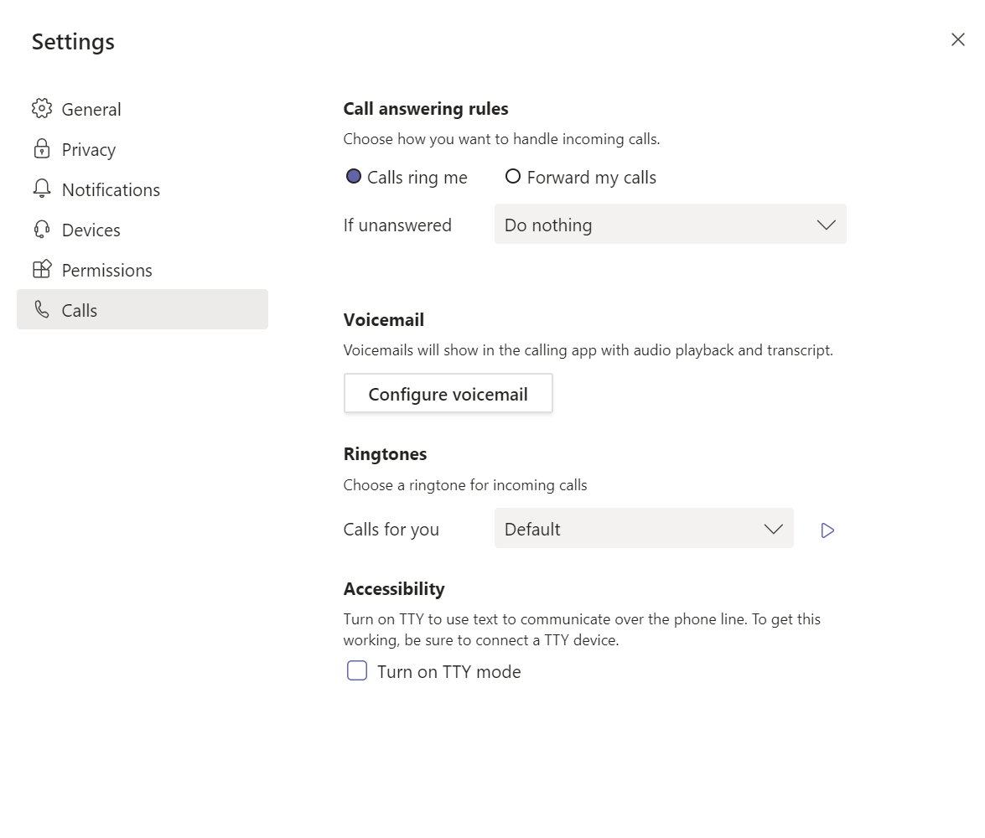Expand the Do nothing dropdown chevron

826,225
